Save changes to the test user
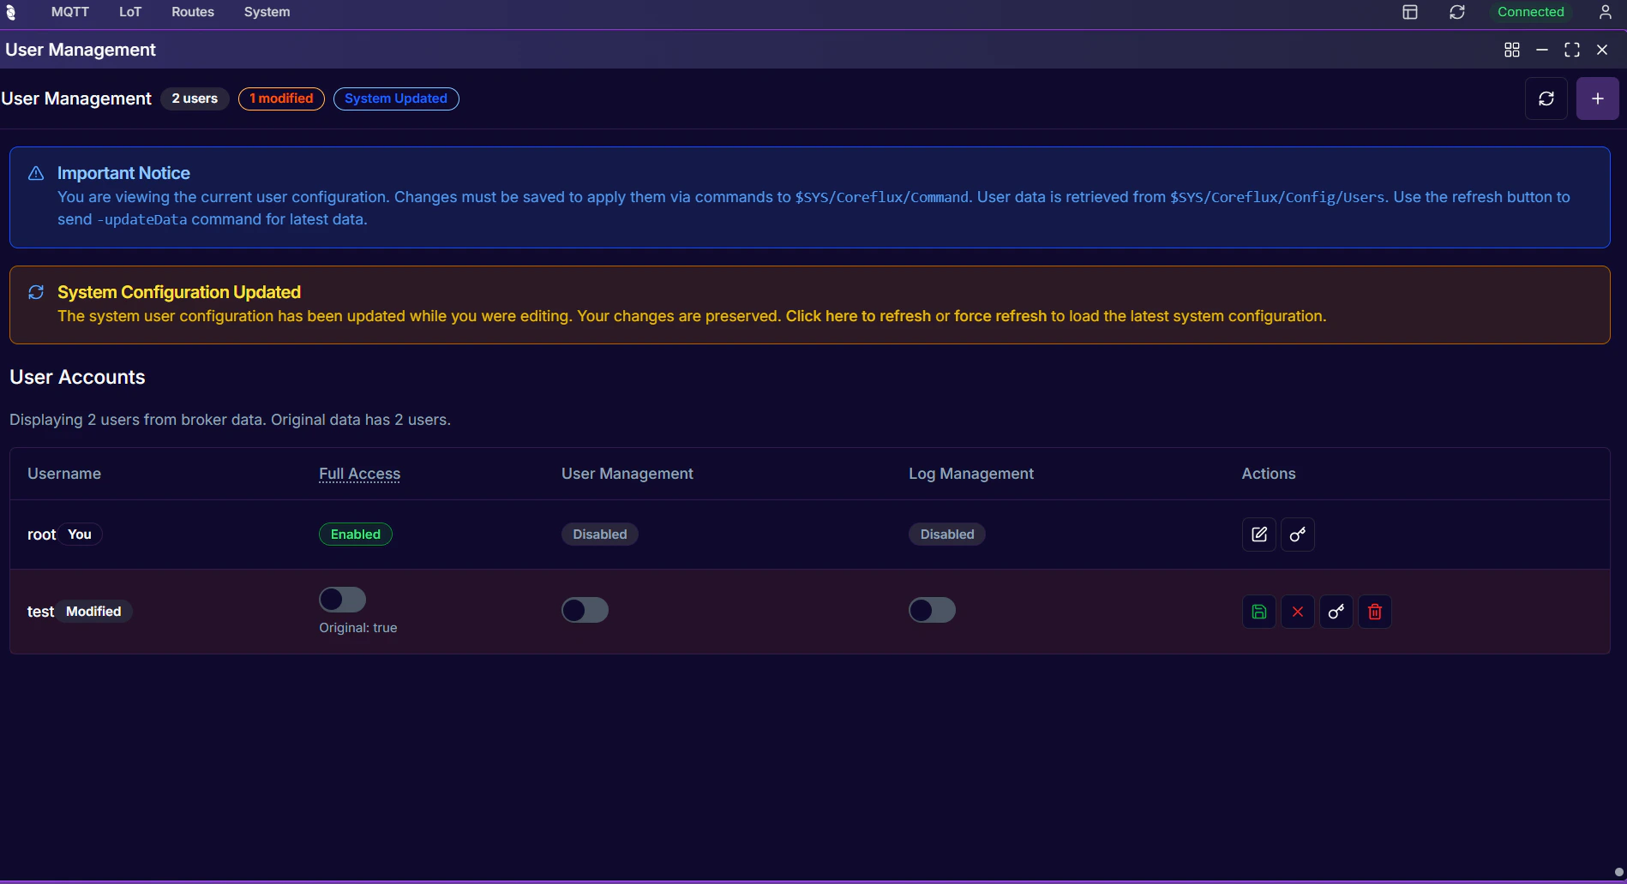Viewport: 1627px width, 884px height. pyautogui.click(x=1258, y=611)
